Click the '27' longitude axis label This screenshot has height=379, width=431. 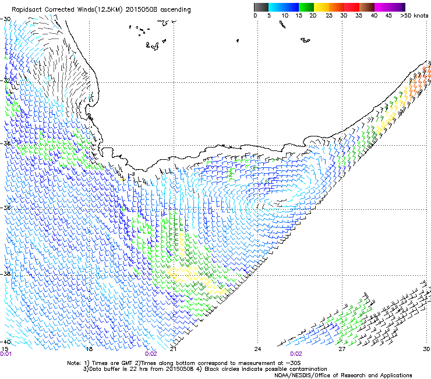342,349
